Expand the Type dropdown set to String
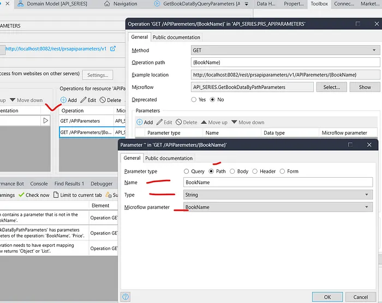The width and height of the screenshot is (382, 303). click(x=278, y=195)
